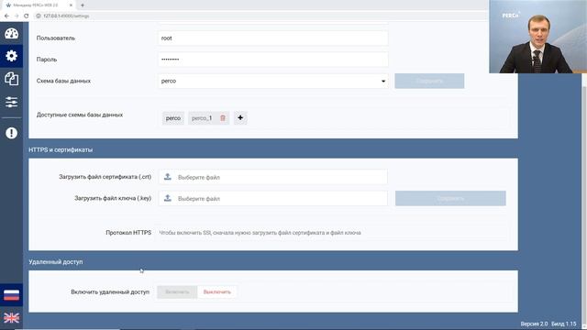Click the Удаленный доступ section header
Screen dimensions: 587x330
pyautogui.click(x=56, y=262)
